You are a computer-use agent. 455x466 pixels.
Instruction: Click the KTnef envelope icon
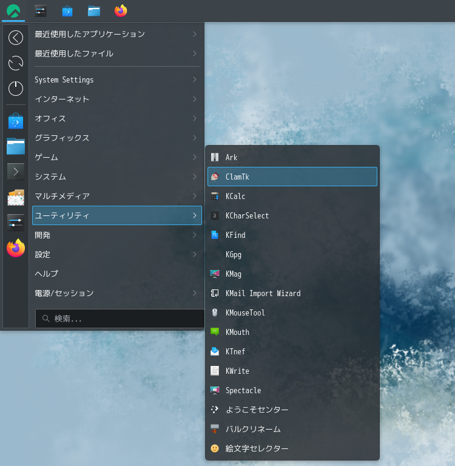click(x=215, y=351)
